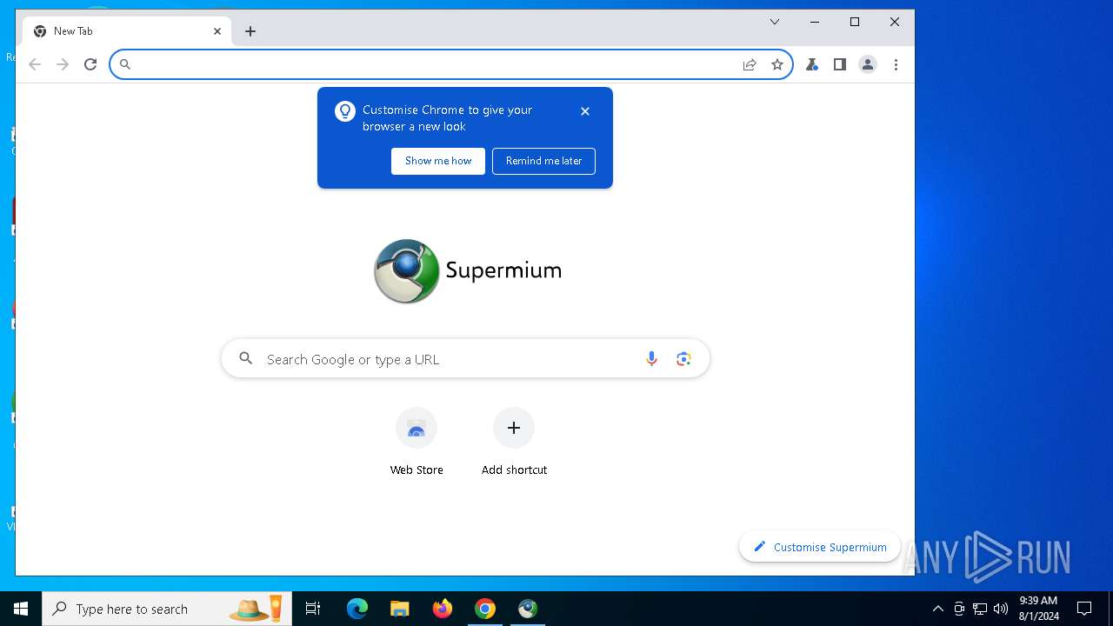The image size is (1113, 626).
Task: Bookmark this tab with the star icon
Action: (x=777, y=64)
